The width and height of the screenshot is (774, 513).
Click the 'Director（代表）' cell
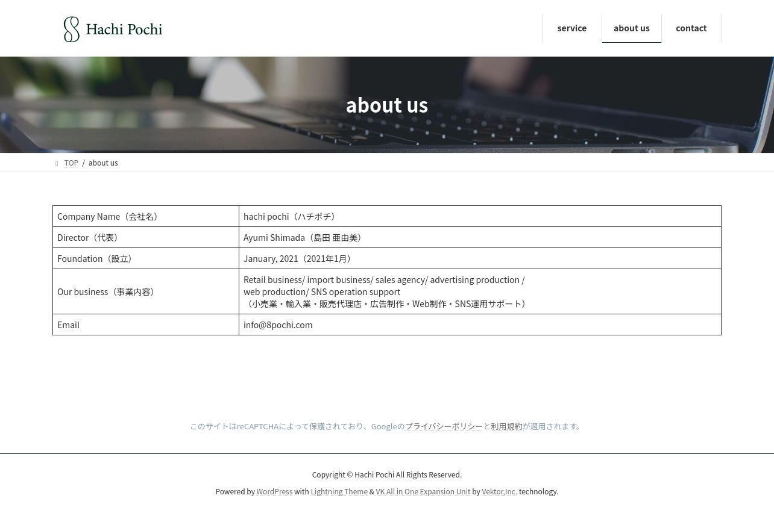(146, 237)
